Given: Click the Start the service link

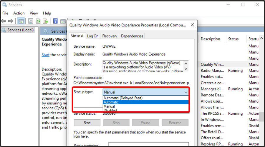Looking at the screenshot, I should [x=45, y=55].
